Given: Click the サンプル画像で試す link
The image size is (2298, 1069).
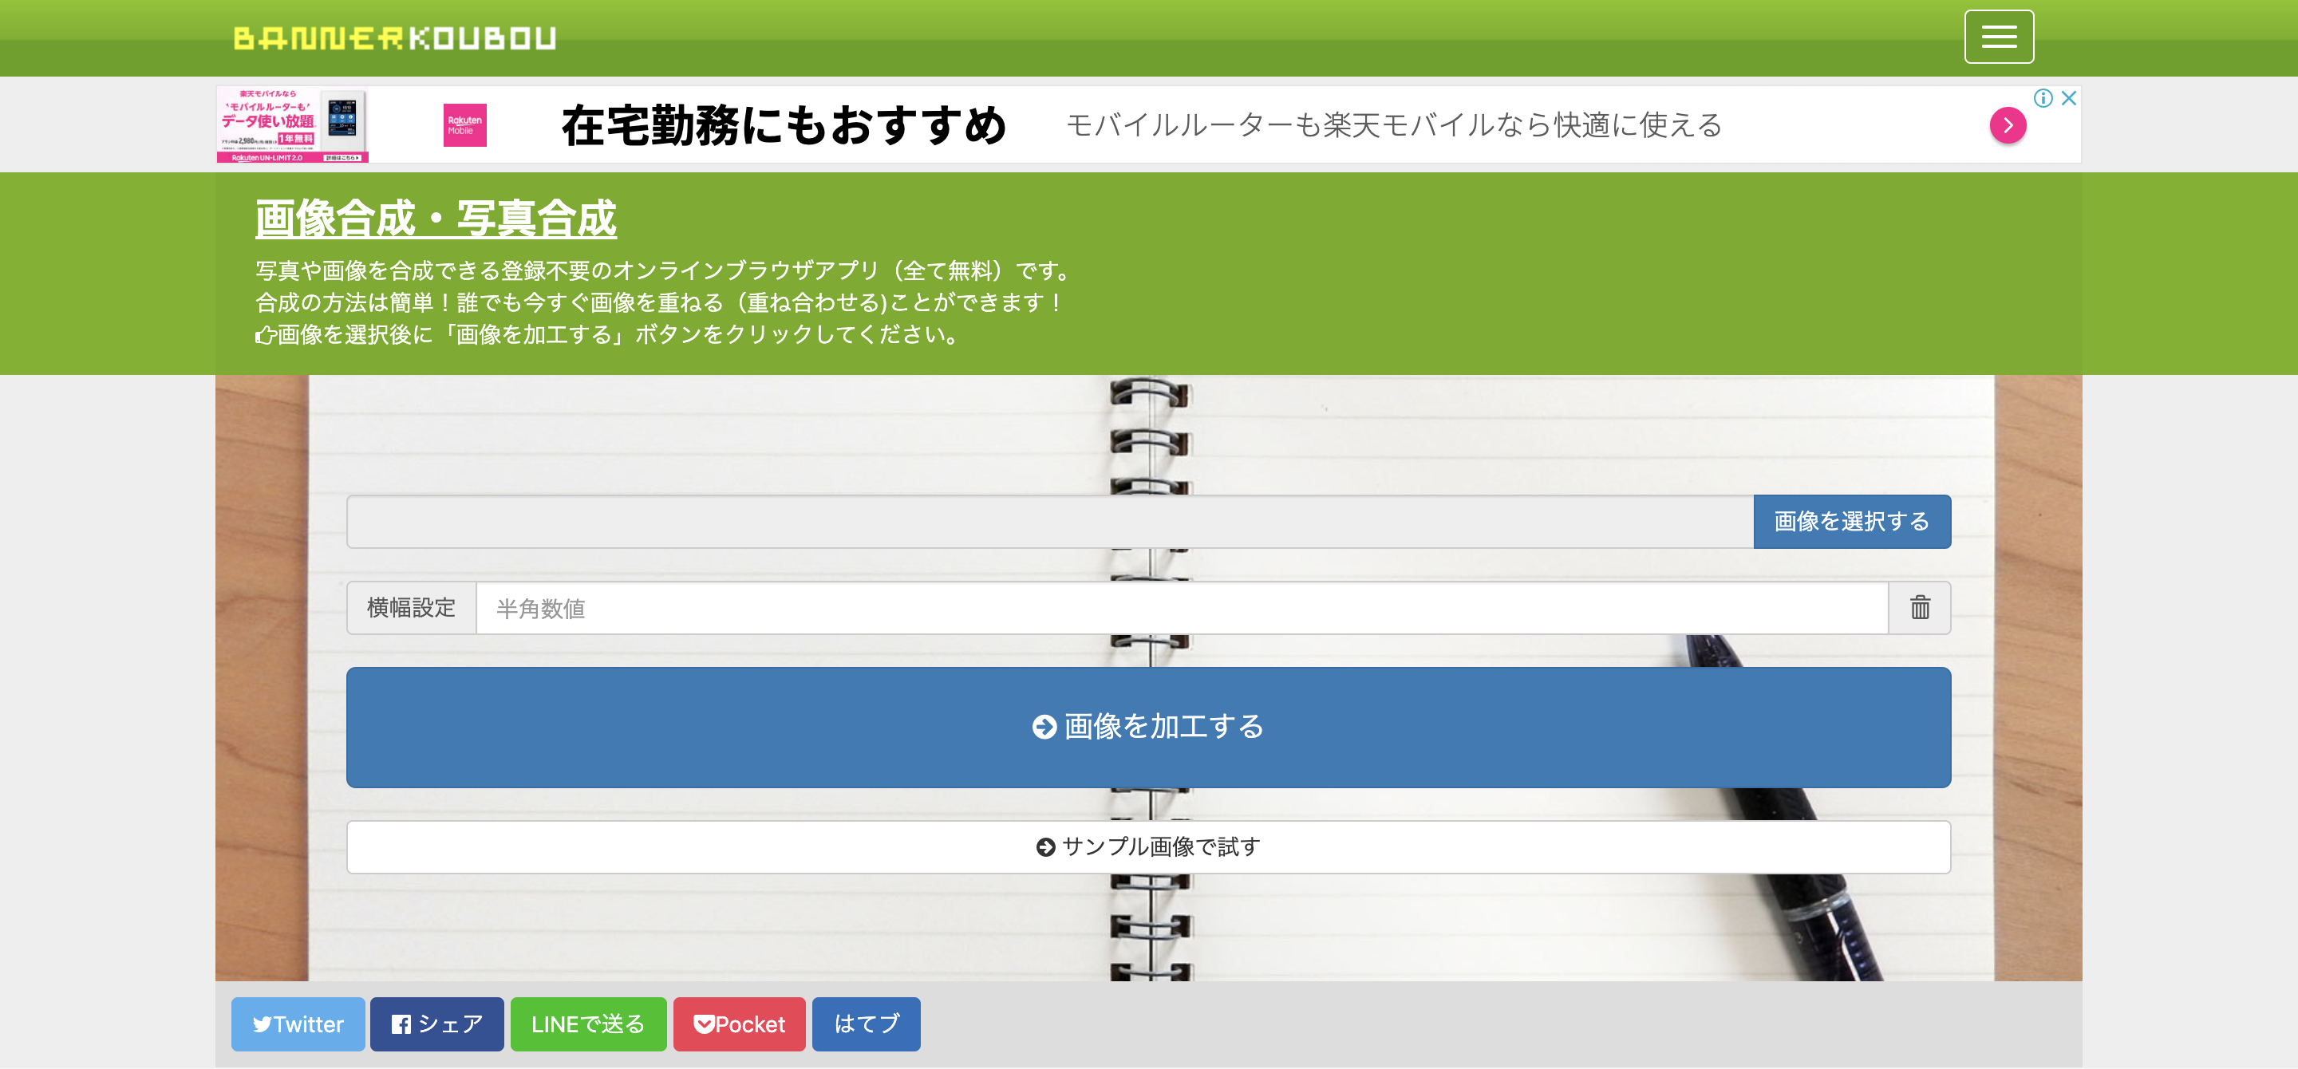Looking at the screenshot, I should click(x=1149, y=843).
